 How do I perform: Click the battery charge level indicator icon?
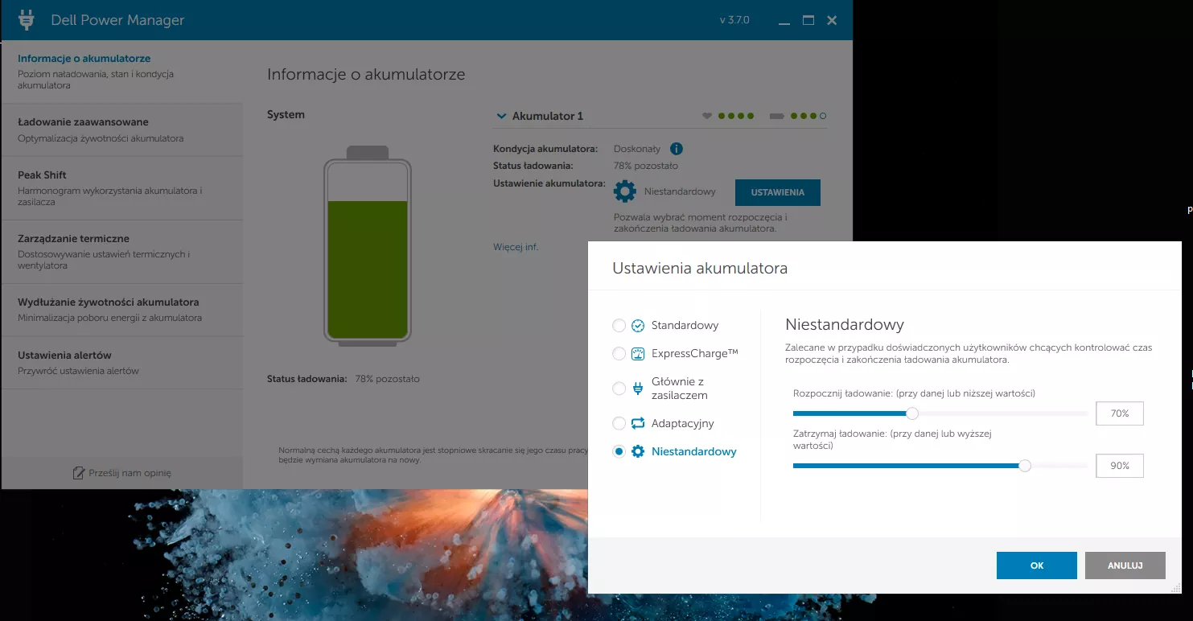point(776,116)
